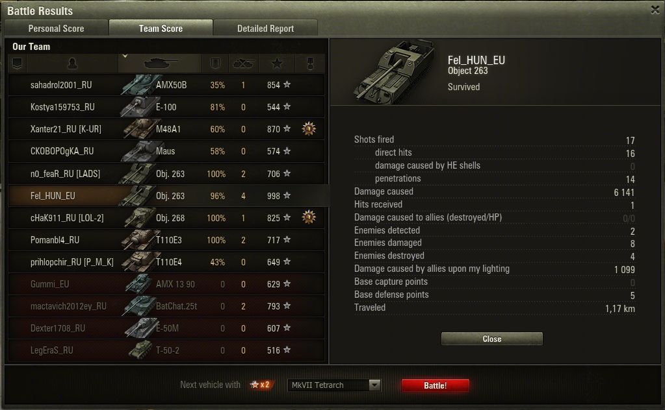Sort by experience star column icon
665x410 pixels.
(277, 64)
